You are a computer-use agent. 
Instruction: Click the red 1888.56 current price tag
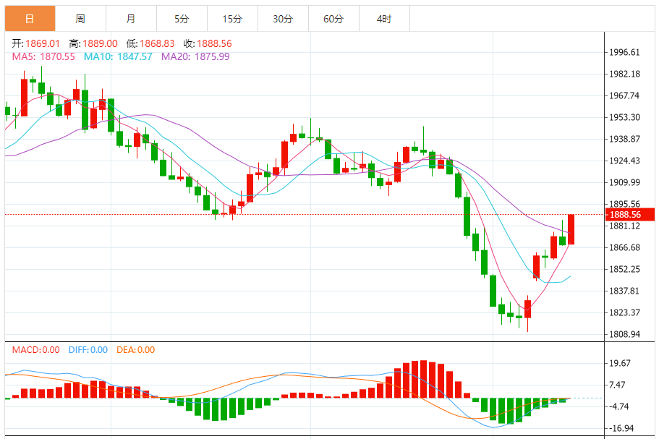click(x=629, y=215)
